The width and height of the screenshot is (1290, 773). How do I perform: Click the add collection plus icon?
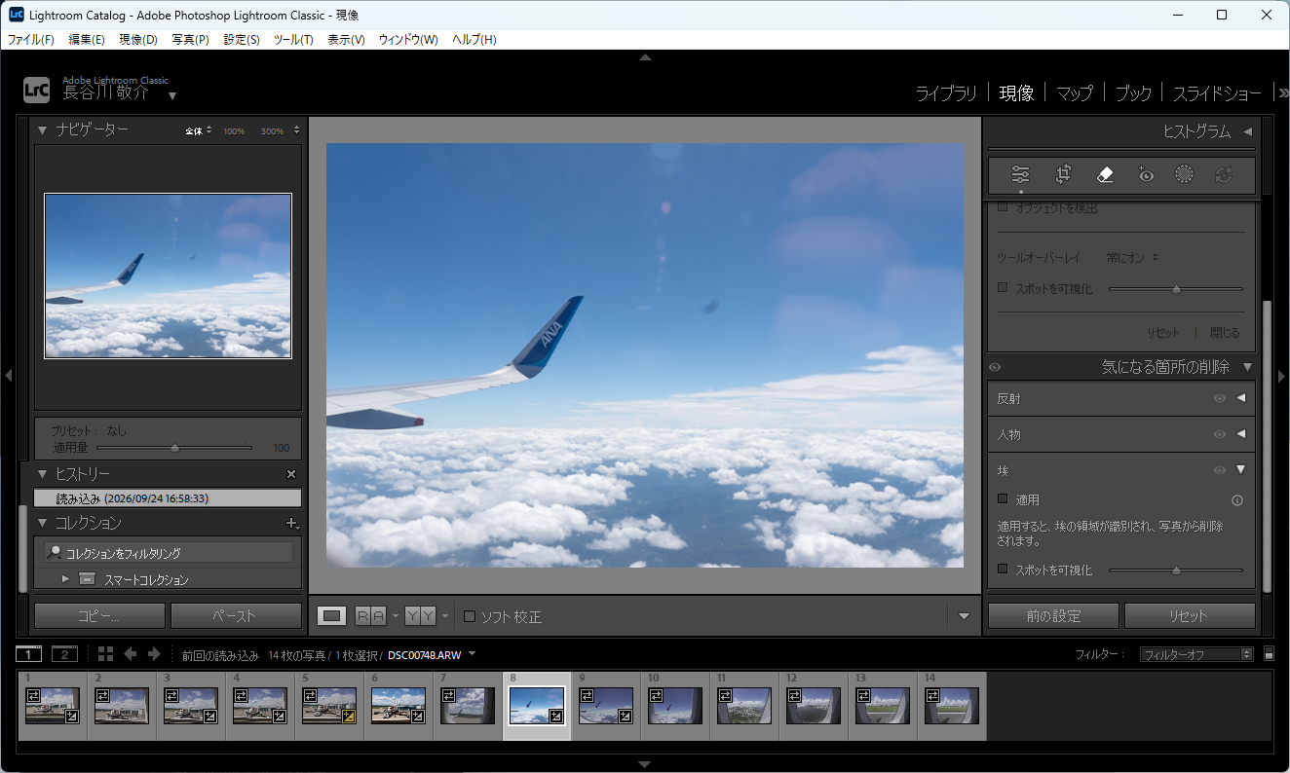pyautogui.click(x=291, y=523)
